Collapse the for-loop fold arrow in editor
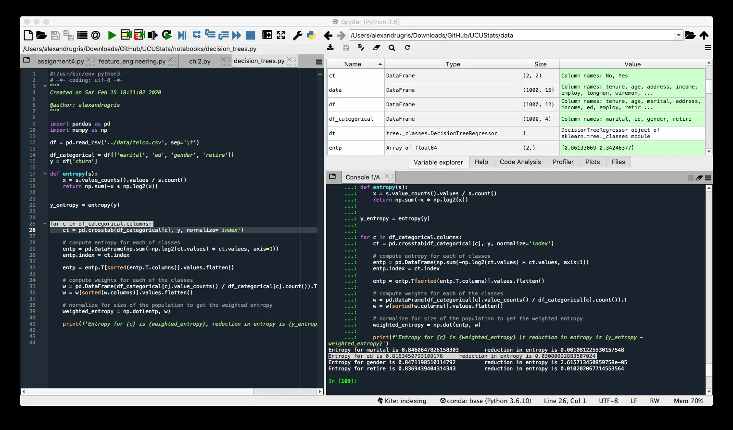This screenshot has height=430, width=733. pos(45,224)
